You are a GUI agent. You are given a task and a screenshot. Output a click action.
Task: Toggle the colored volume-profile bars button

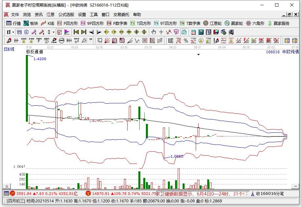click(67, 32)
